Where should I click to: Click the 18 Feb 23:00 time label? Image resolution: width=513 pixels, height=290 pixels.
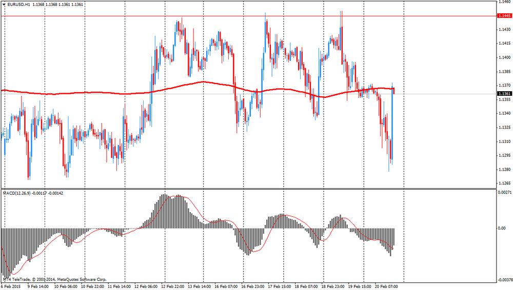coord(333,287)
